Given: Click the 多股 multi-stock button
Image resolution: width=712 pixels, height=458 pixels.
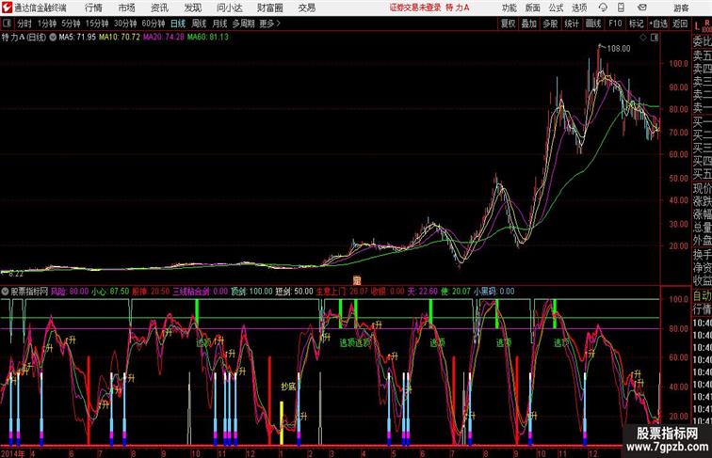Looking at the screenshot, I should 550,24.
